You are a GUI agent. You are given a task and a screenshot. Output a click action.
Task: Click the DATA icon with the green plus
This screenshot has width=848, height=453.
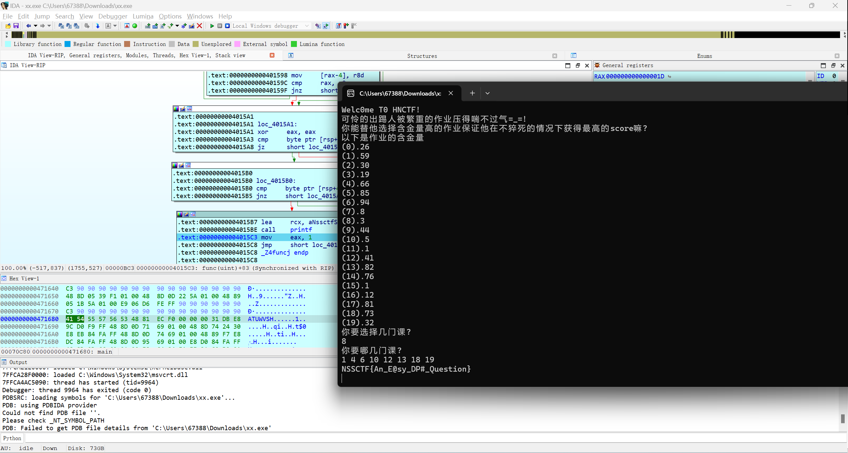pyautogui.click(x=155, y=26)
